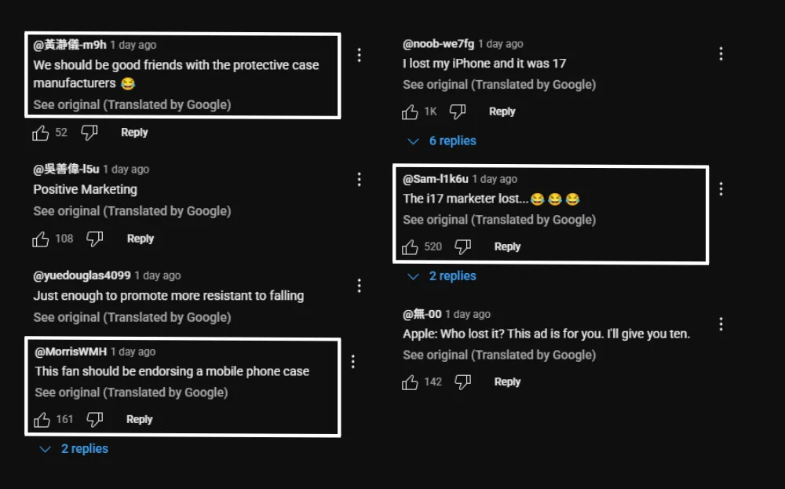Dislike the "Positive Marketing" comment
This screenshot has width=785, height=489.
click(x=94, y=239)
